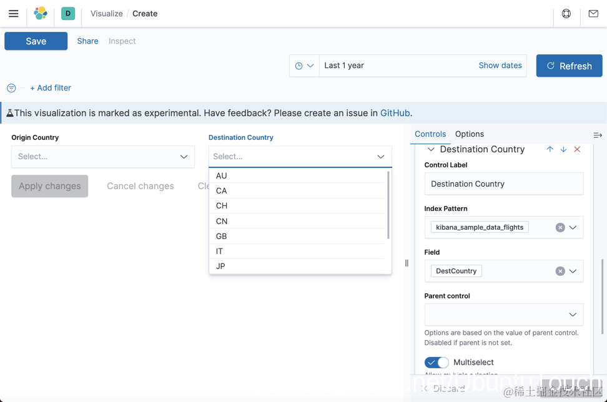Select GB from the country list
Viewport: 607px width, 402px height.
click(x=222, y=236)
